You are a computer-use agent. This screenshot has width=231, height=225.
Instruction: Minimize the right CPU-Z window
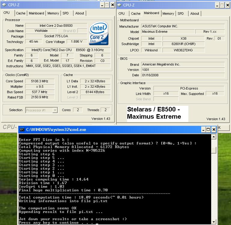[217, 5]
